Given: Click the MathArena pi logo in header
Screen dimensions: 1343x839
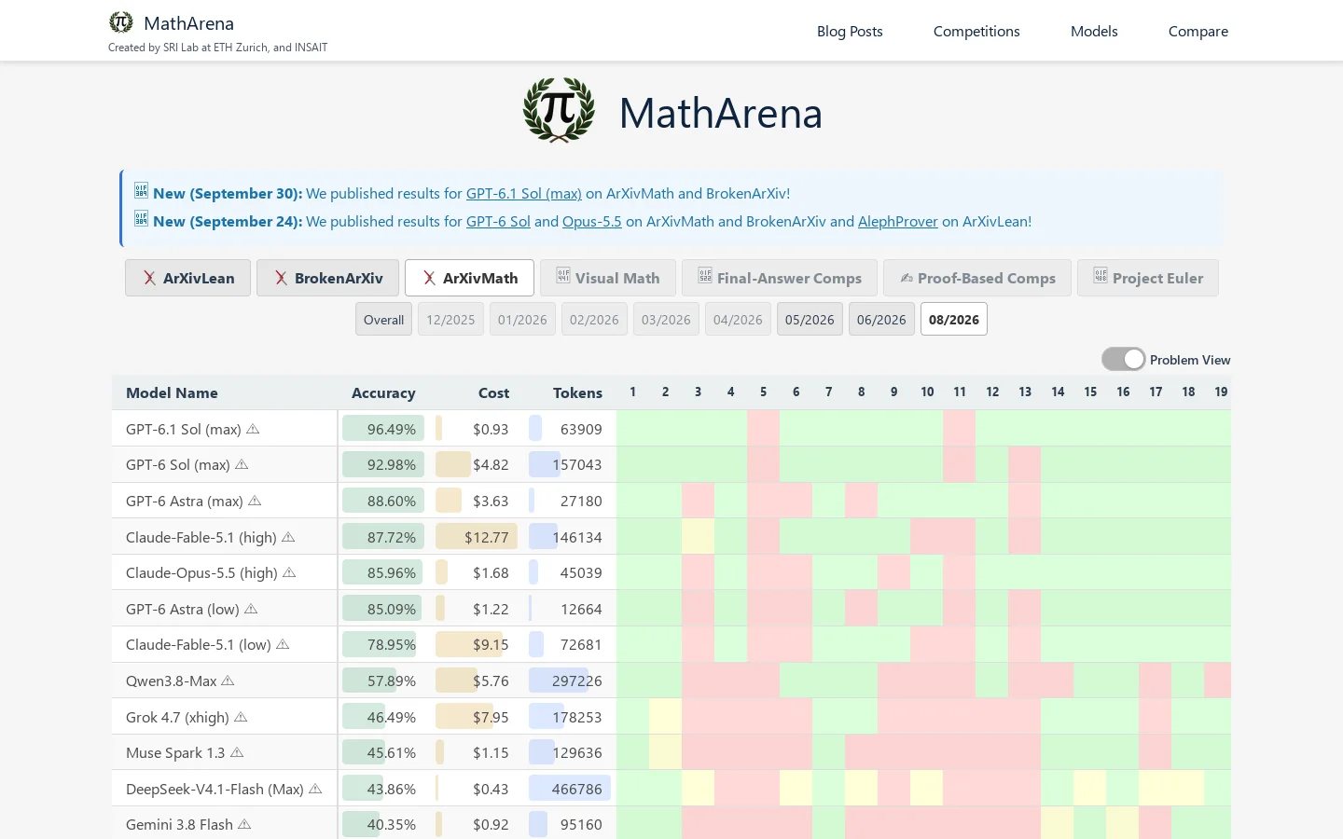Looking at the screenshot, I should coord(121,21).
